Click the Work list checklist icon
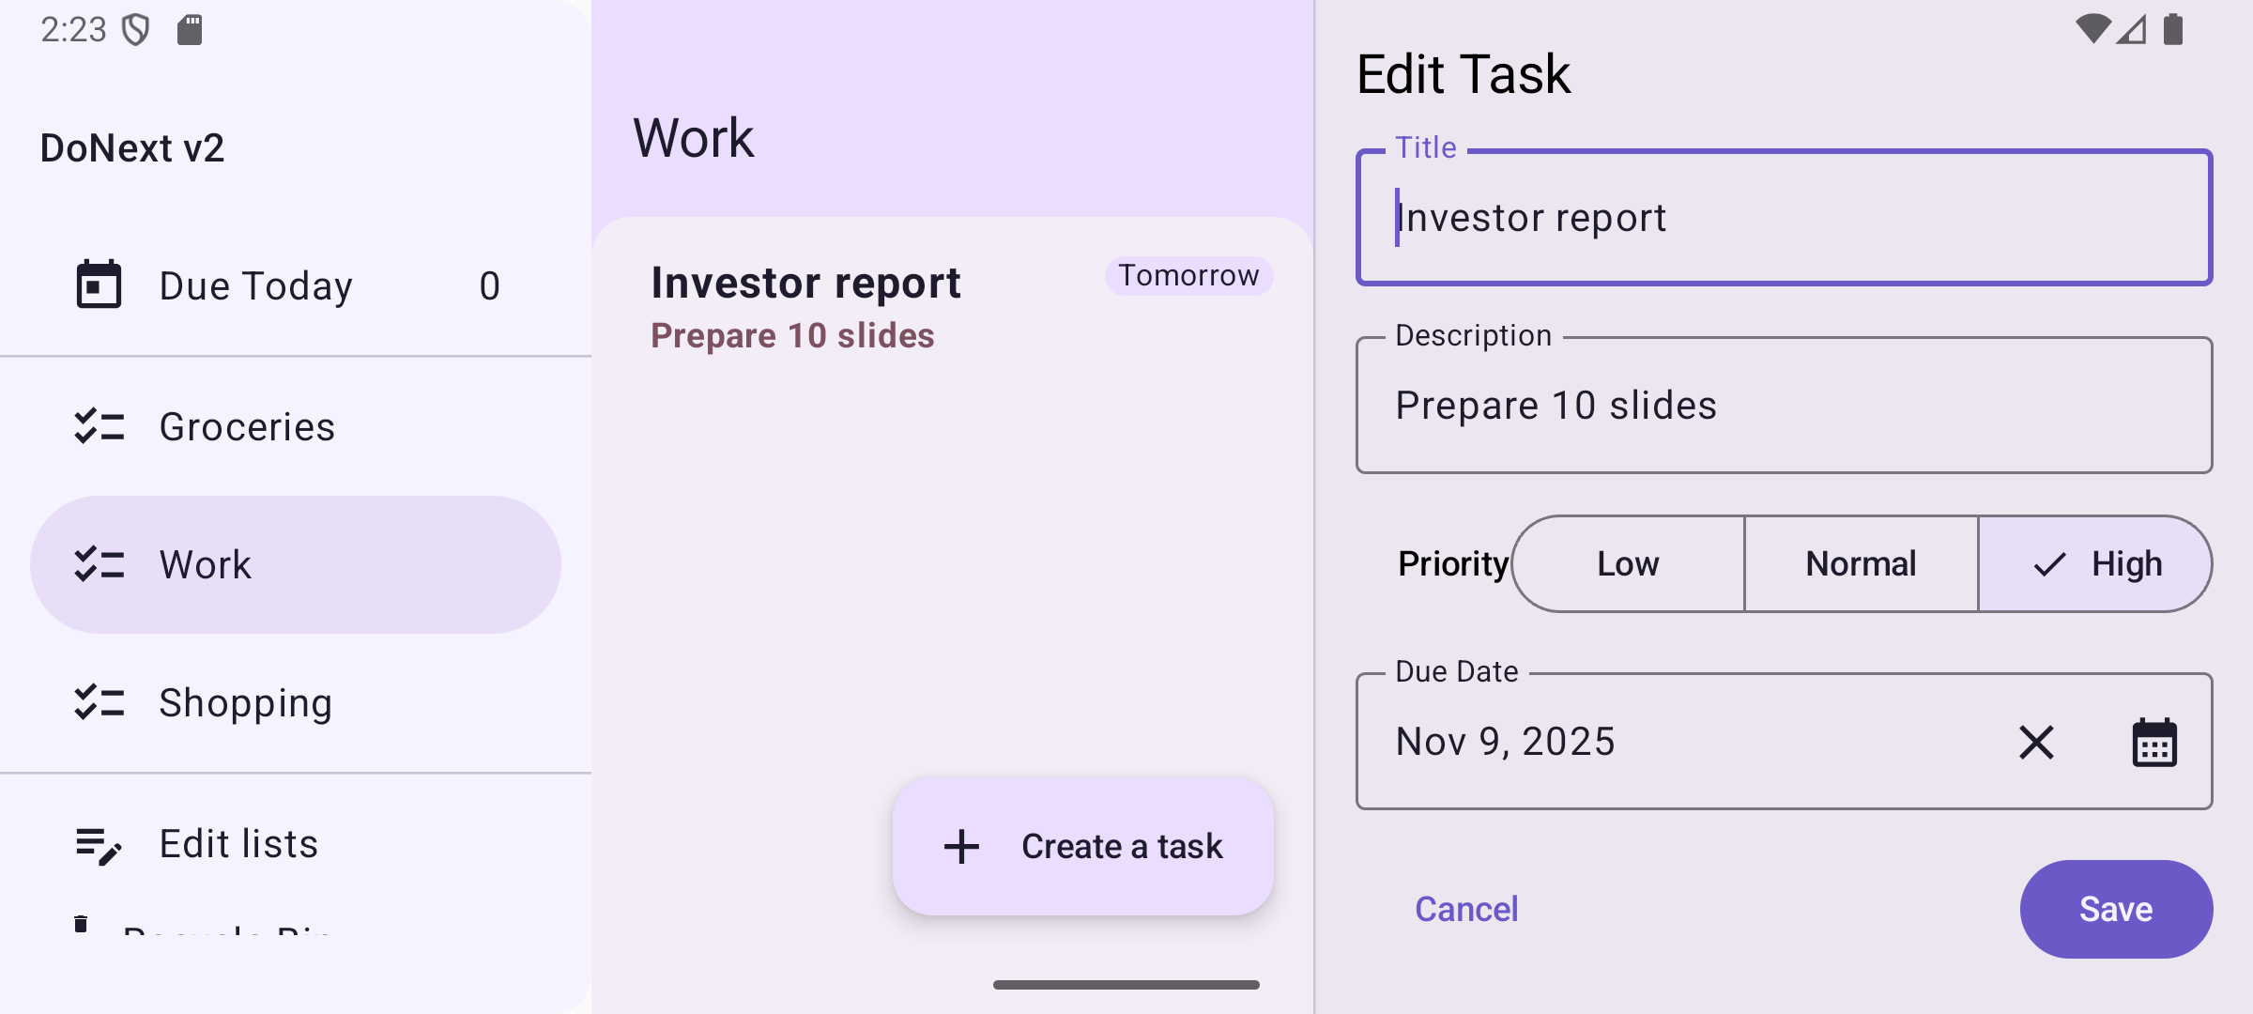 99,564
